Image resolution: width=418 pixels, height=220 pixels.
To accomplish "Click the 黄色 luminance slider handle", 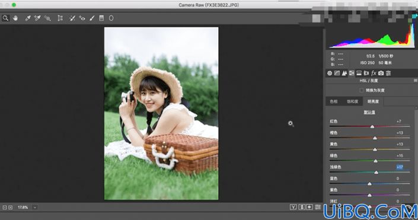I will click(x=375, y=149).
